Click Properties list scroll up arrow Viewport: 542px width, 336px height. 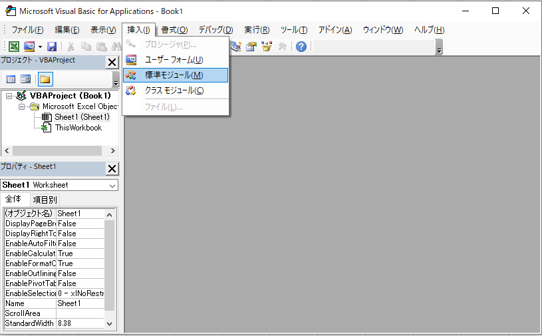[110, 215]
